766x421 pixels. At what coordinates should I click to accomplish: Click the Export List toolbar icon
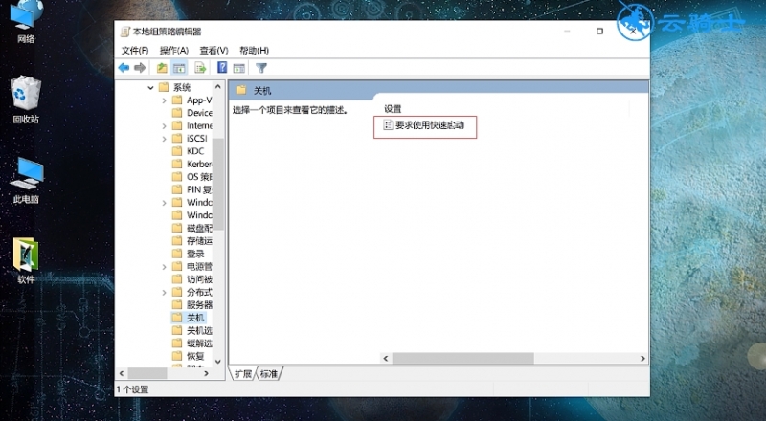tap(200, 68)
